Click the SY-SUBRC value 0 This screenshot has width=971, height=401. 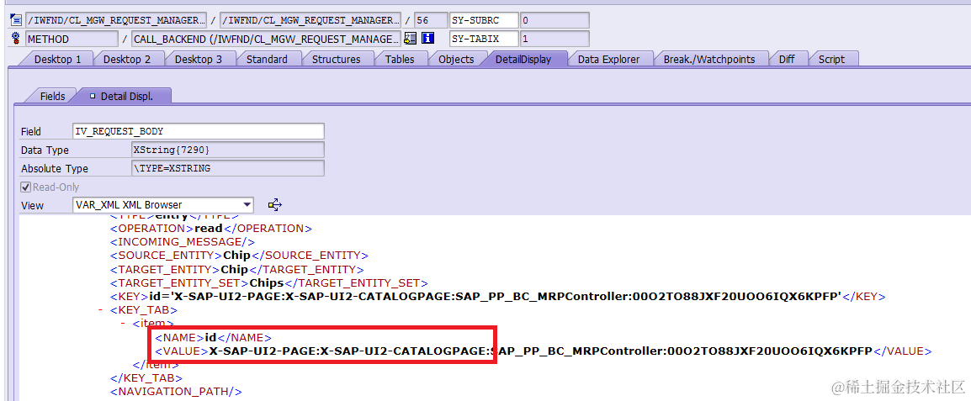[554, 20]
